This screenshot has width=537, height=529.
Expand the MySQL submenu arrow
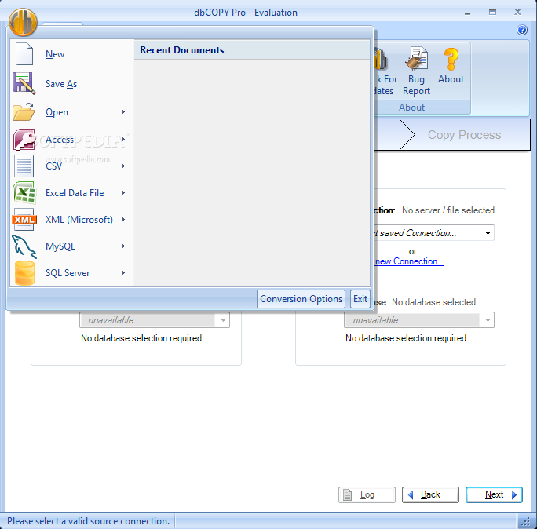123,246
